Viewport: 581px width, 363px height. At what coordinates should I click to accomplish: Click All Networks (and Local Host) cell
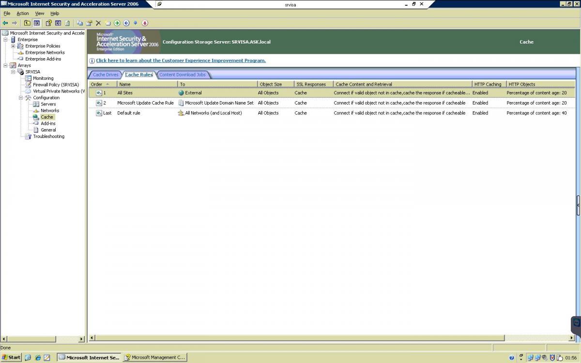click(x=210, y=113)
